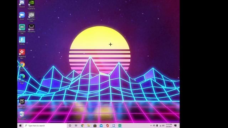Open the Mail app on the taskbar
Screen dimensions: 228x128
101,126
